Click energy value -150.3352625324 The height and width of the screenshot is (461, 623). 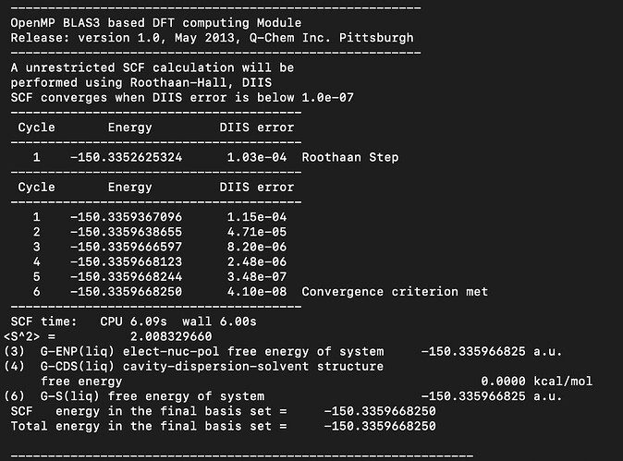pos(126,157)
